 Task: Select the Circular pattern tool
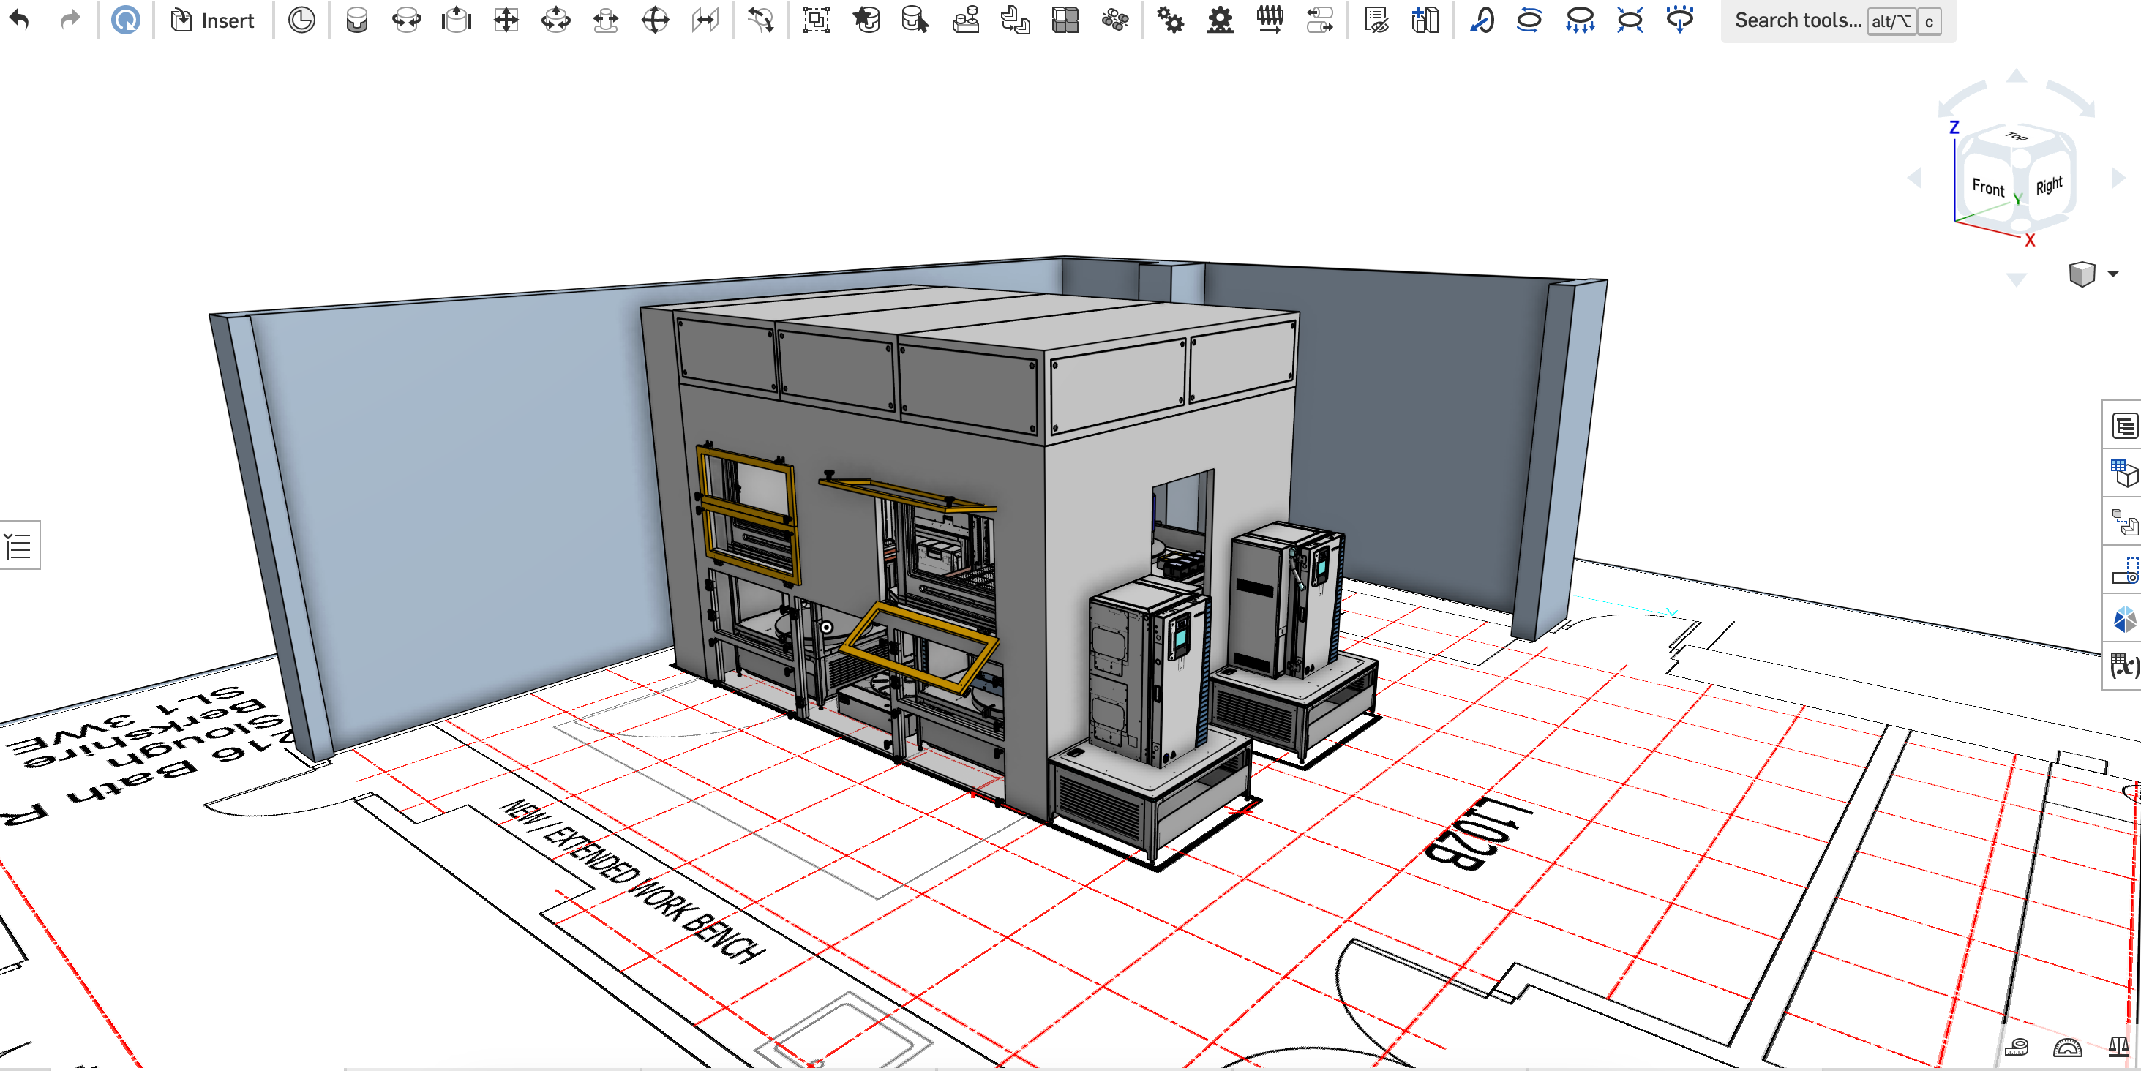click(1114, 20)
